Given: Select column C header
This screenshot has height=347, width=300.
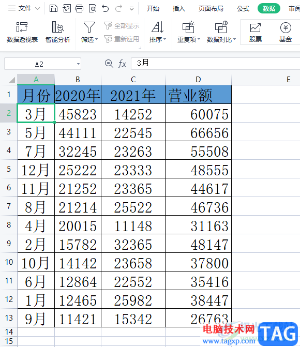Looking at the screenshot, I should (x=133, y=80).
